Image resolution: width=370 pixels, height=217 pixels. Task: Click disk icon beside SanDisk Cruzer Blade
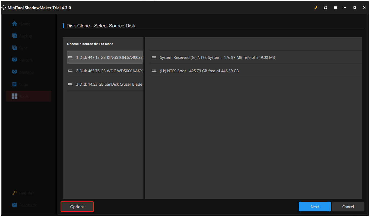coord(70,84)
